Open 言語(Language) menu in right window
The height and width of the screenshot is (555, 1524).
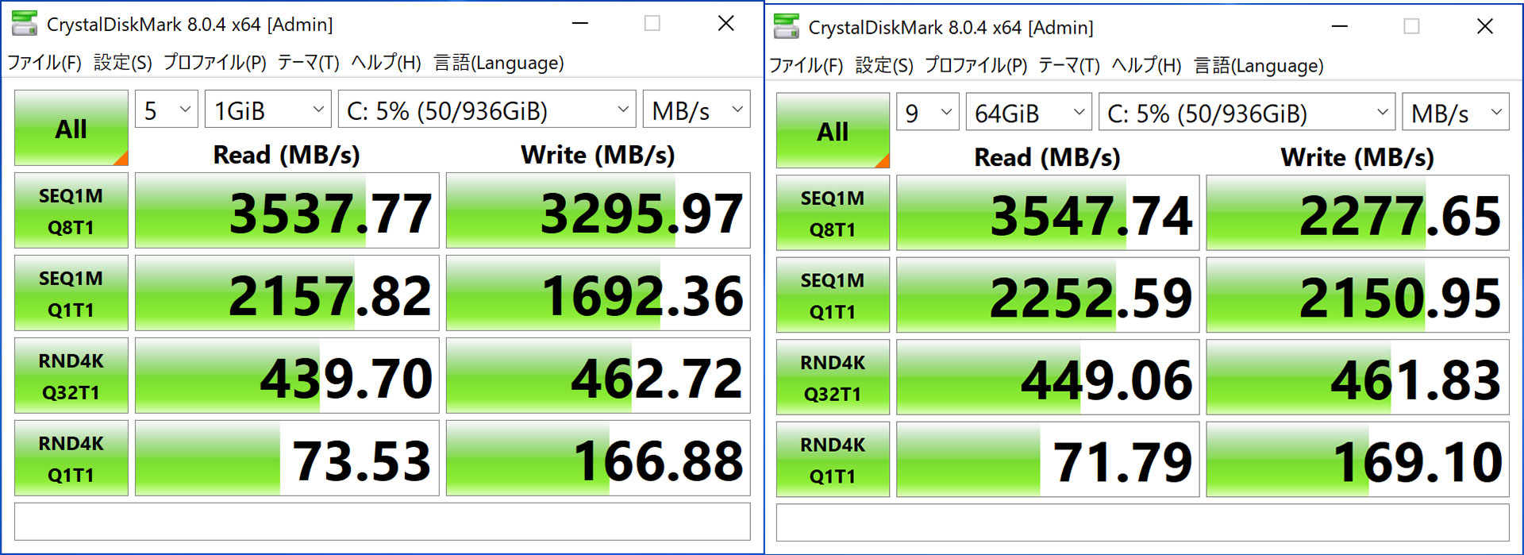tap(1260, 65)
